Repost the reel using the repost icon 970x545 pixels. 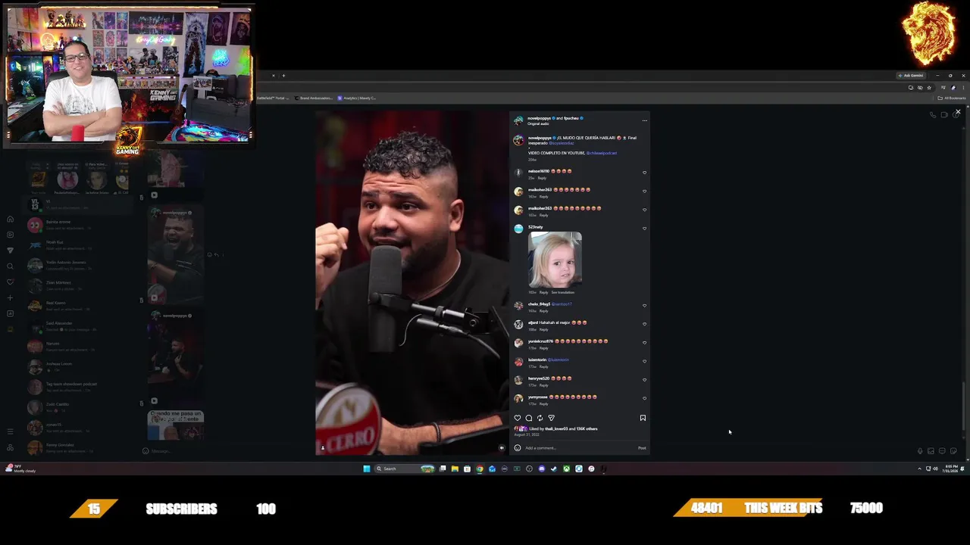pyautogui.click(x=540, y=418)
